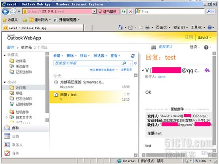Click the new tab button
Screen dimensions: 219x164
(88, 28)
